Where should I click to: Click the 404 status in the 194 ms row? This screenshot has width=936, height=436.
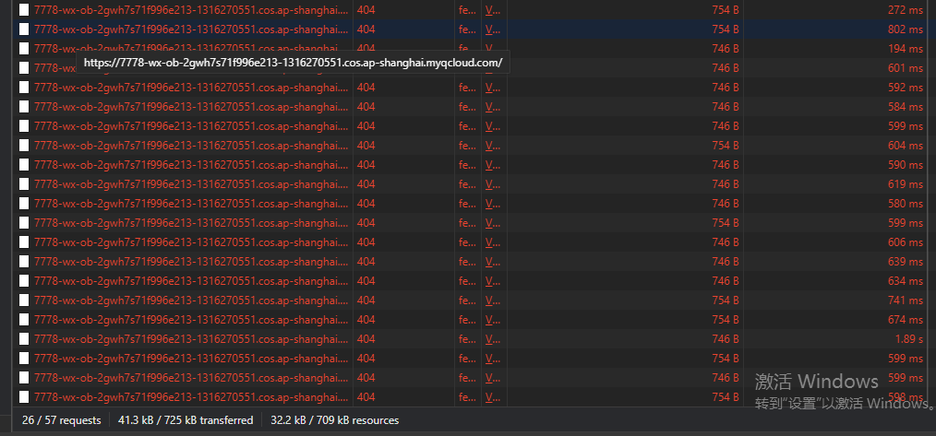(366, 48)
